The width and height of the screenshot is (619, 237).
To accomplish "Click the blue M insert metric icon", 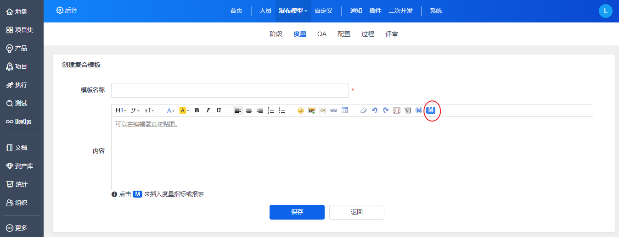I will pyautogui.click(x=431, y=110).
